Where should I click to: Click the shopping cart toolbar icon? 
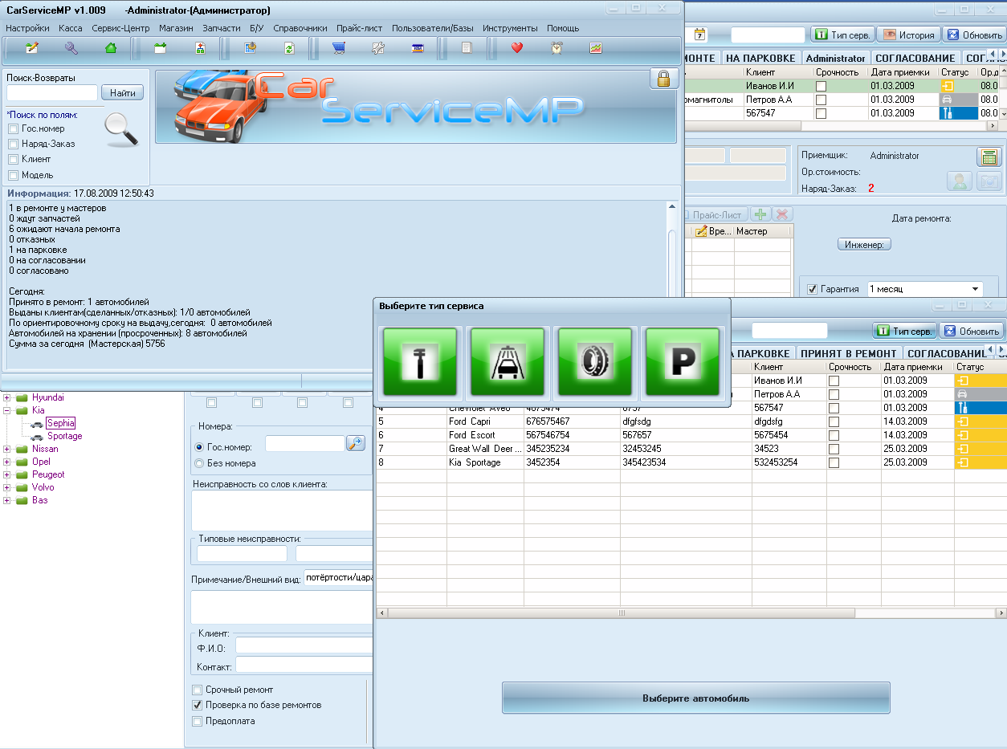(x=339, y=48)
